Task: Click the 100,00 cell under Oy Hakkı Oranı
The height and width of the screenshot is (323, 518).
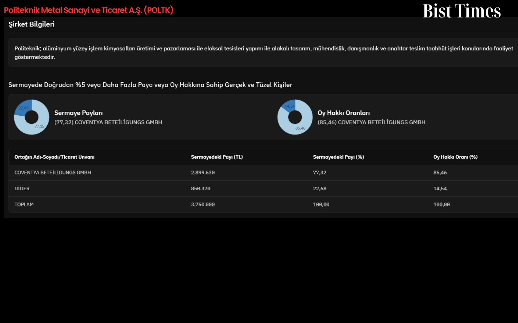Action: point(442,204)
